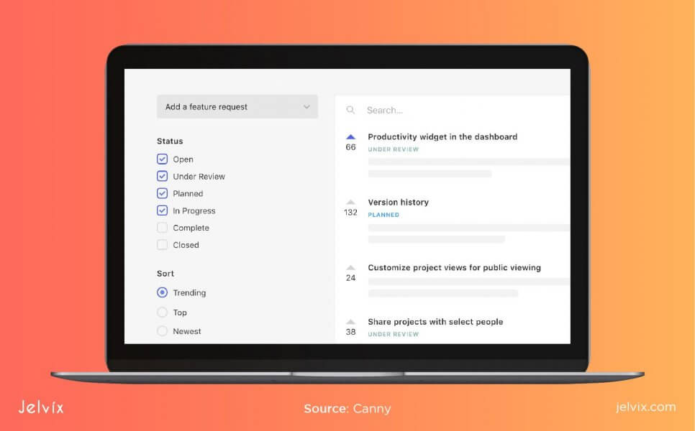Screen dimensions: 695x431
Task: Click the vote count 66
Action: [350, 147]
